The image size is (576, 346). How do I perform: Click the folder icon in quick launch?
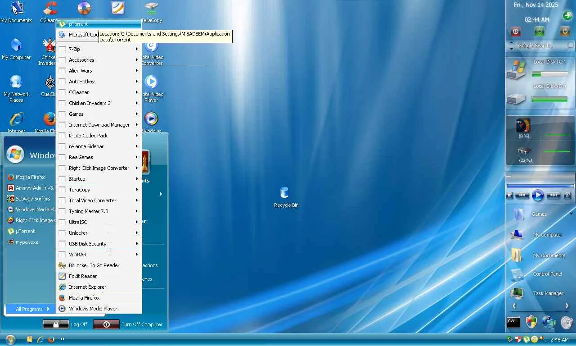tap(30, 339)
